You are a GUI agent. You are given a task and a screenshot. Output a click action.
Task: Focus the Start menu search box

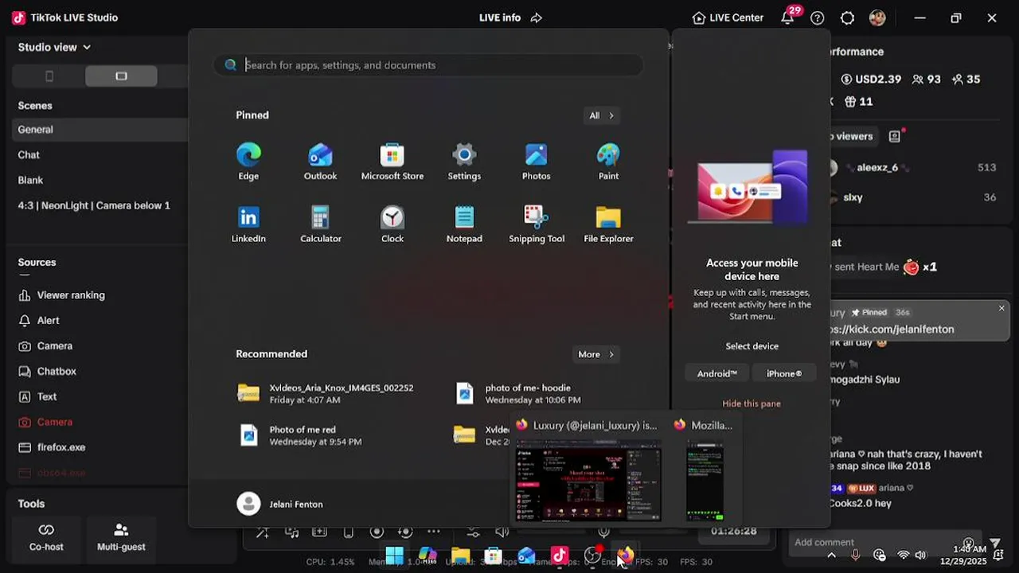428,65
